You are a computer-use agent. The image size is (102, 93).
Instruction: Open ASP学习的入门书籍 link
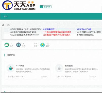tap(84, 29)
